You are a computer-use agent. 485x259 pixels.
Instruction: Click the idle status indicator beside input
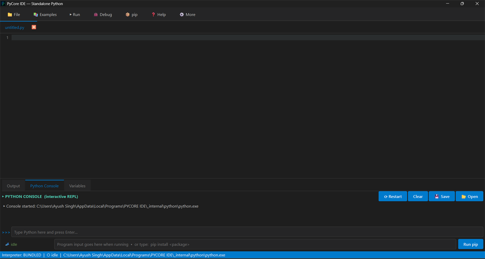pyautogui.click(x=11, y=244)
